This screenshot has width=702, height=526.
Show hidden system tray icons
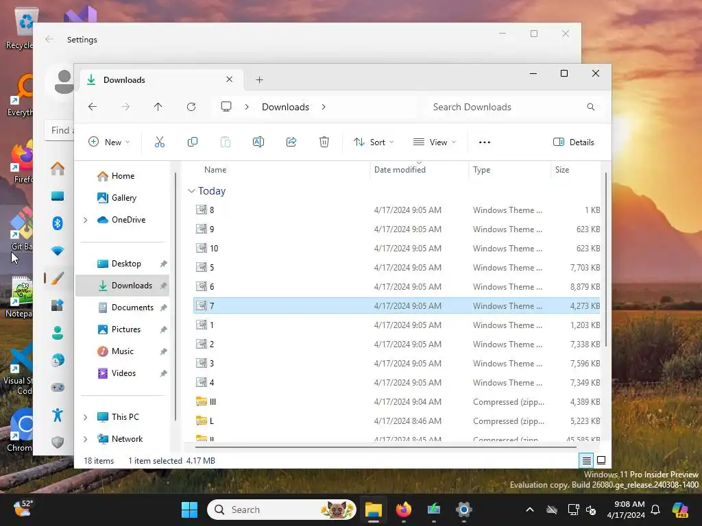[x=530, y=510]
